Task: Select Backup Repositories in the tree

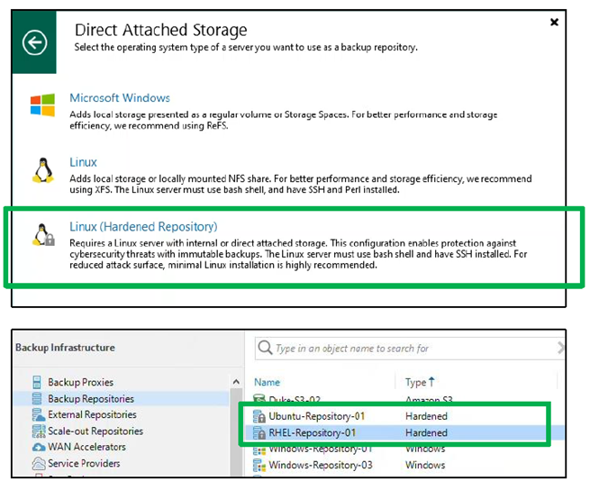Action: tap(91, 399)
